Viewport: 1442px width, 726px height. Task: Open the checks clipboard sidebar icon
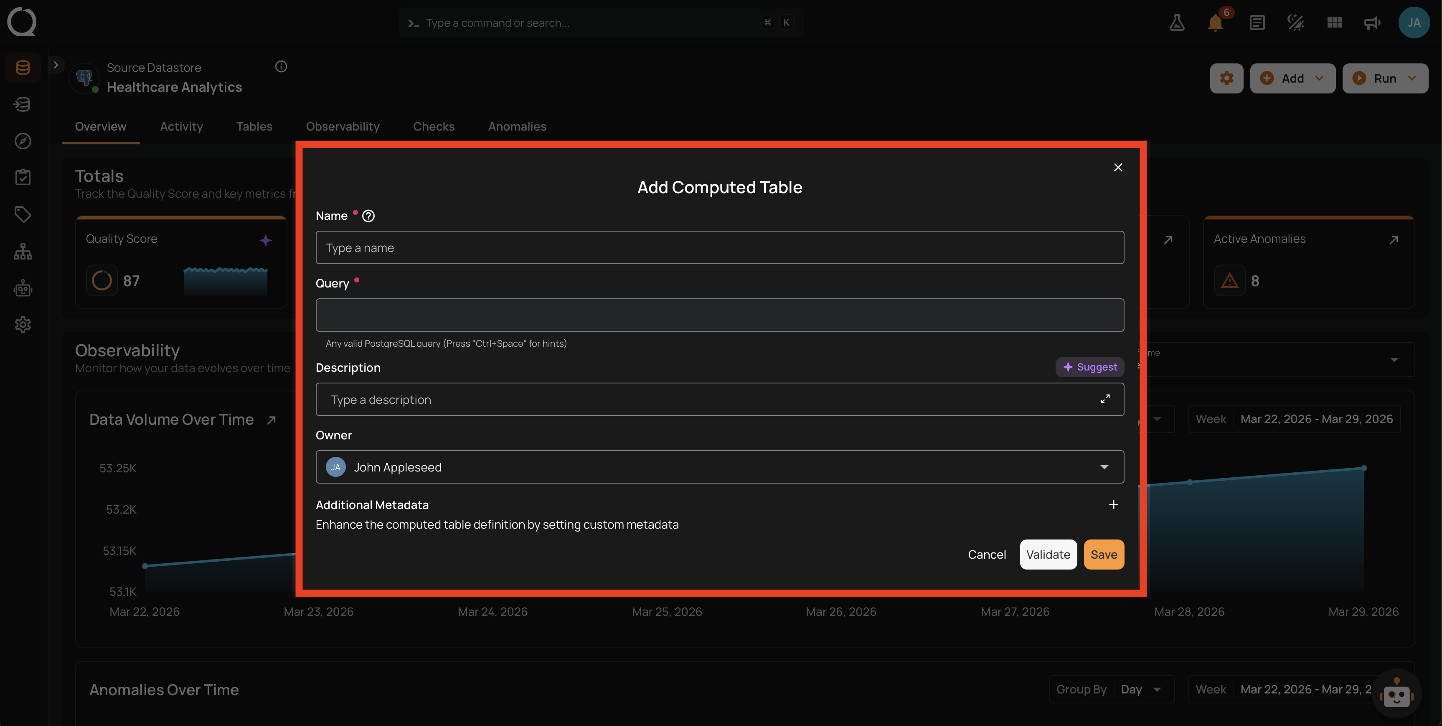coord(23,177)
